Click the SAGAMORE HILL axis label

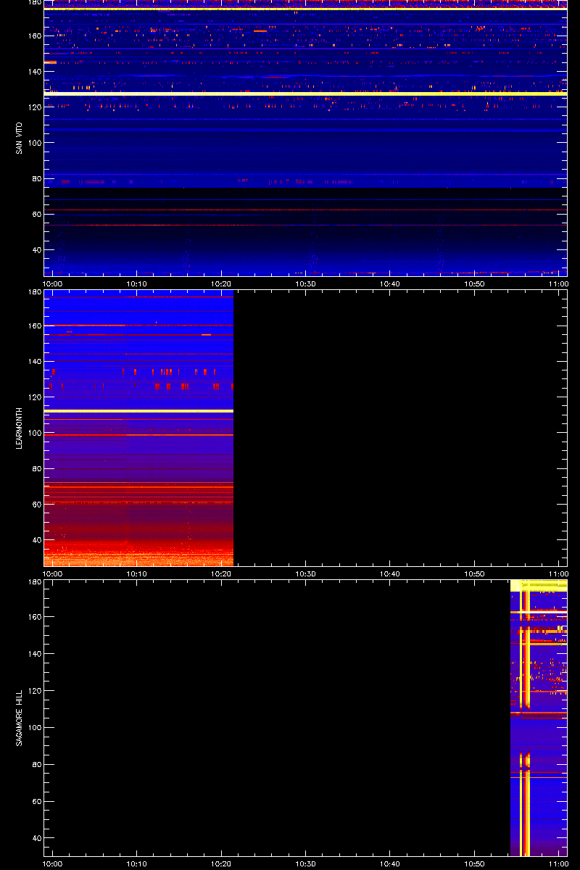[x=20, y=717]
